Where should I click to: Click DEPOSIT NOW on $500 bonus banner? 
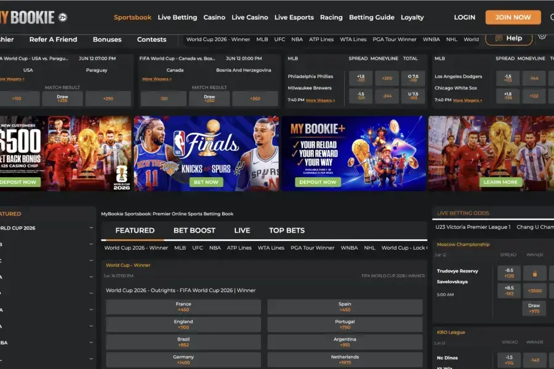(20, 182)
